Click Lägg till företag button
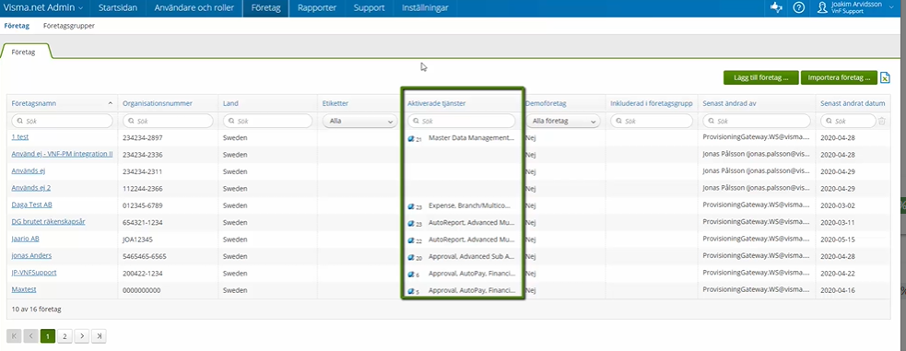Image resolution: width=906 pixels, height=351 pixels. tap(761, 77)
